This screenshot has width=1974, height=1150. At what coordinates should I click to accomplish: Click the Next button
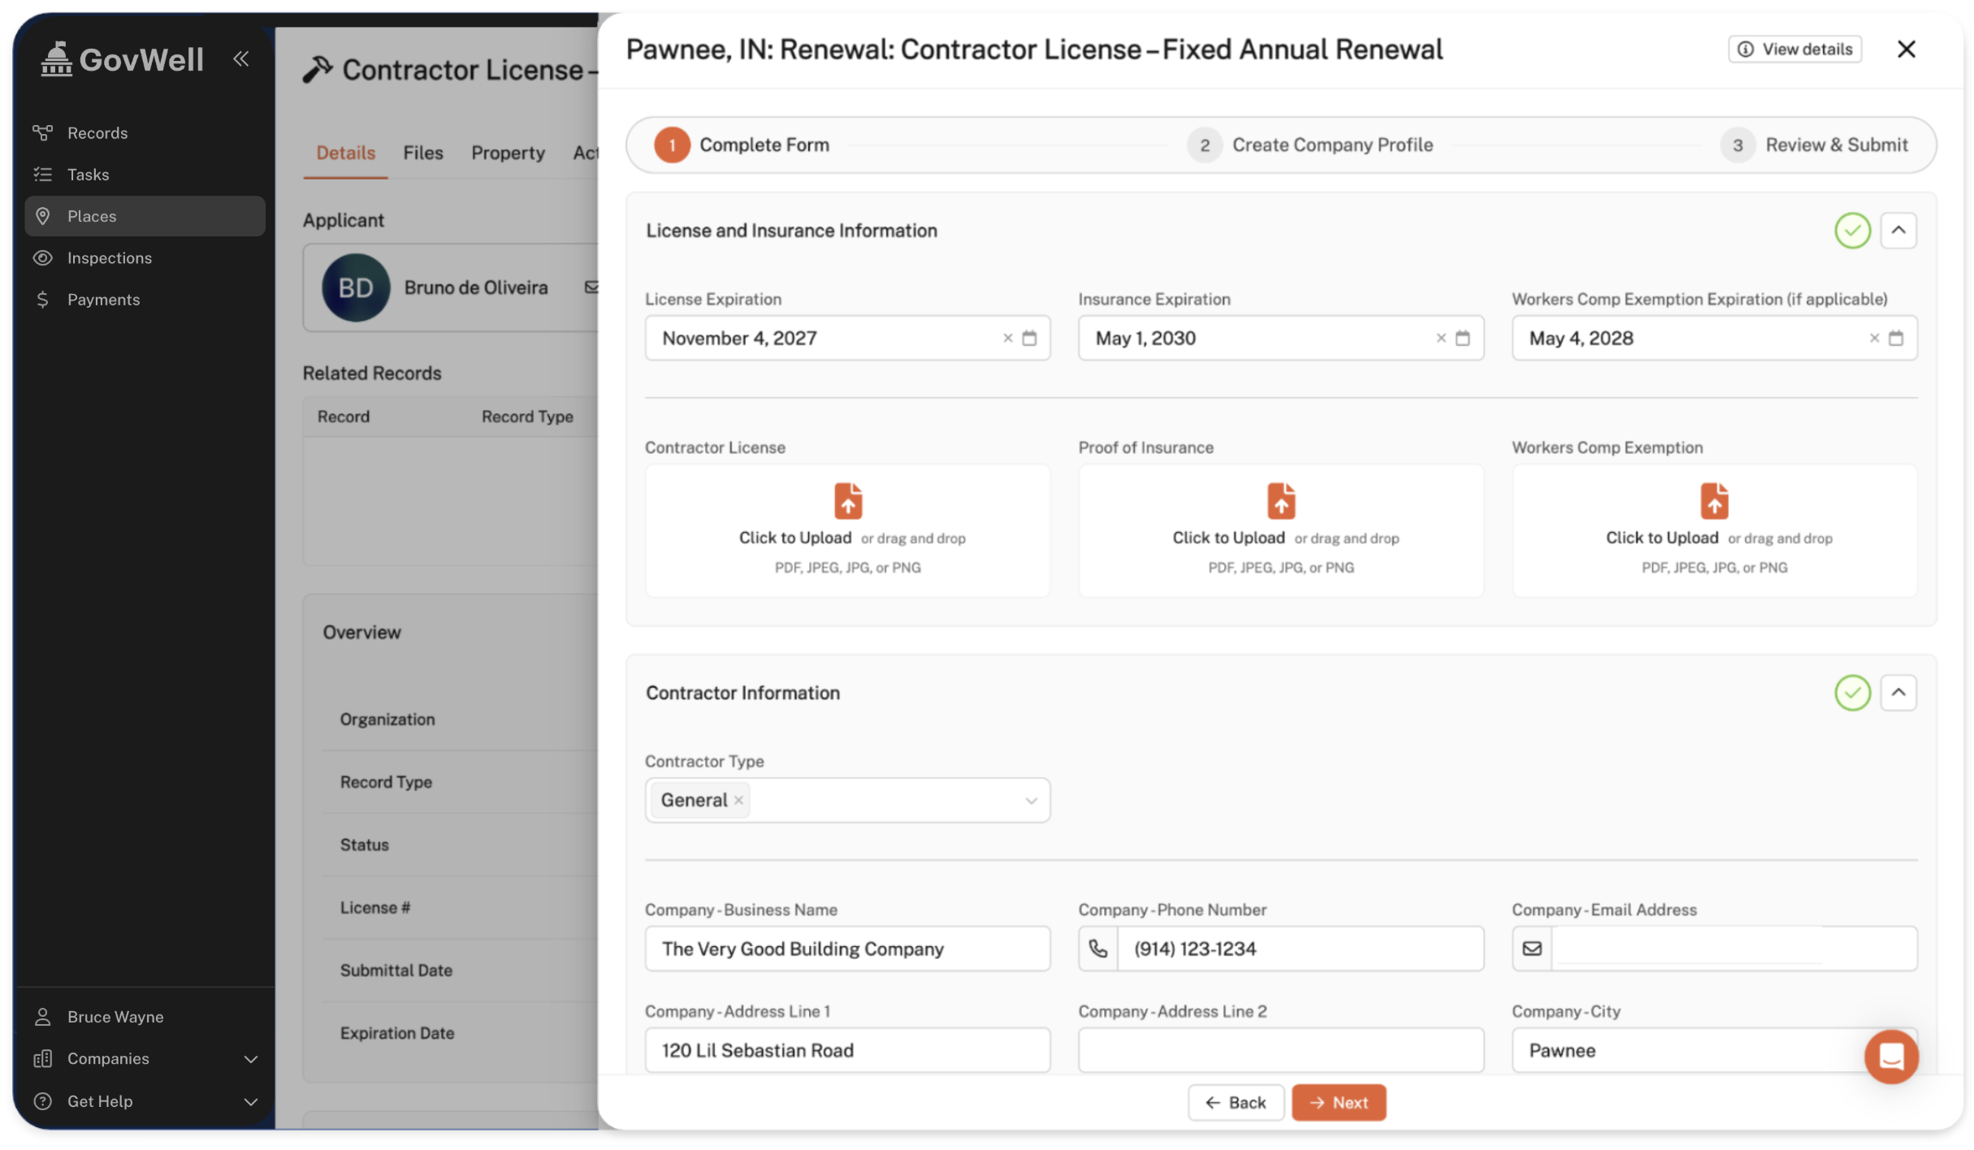[x=1338, y=1102]
